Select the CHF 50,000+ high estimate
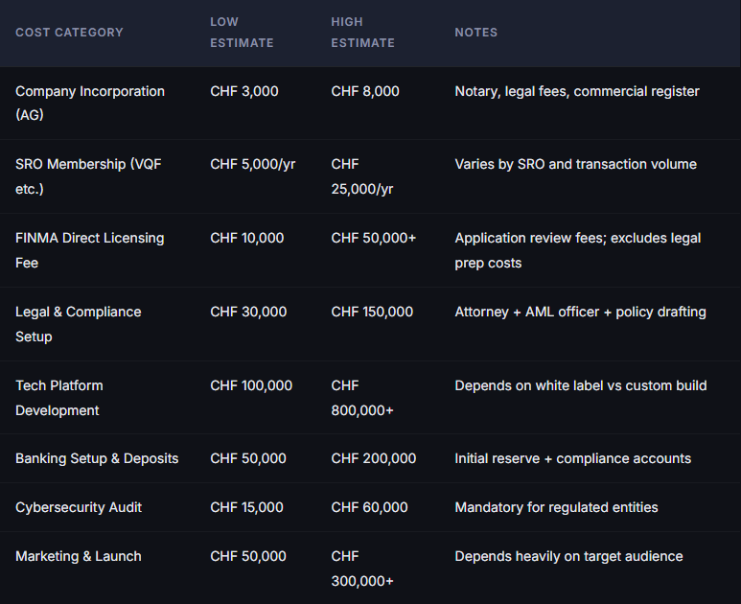Image resolution: width=741 pixels, height=604 pixels. (373, 238)
